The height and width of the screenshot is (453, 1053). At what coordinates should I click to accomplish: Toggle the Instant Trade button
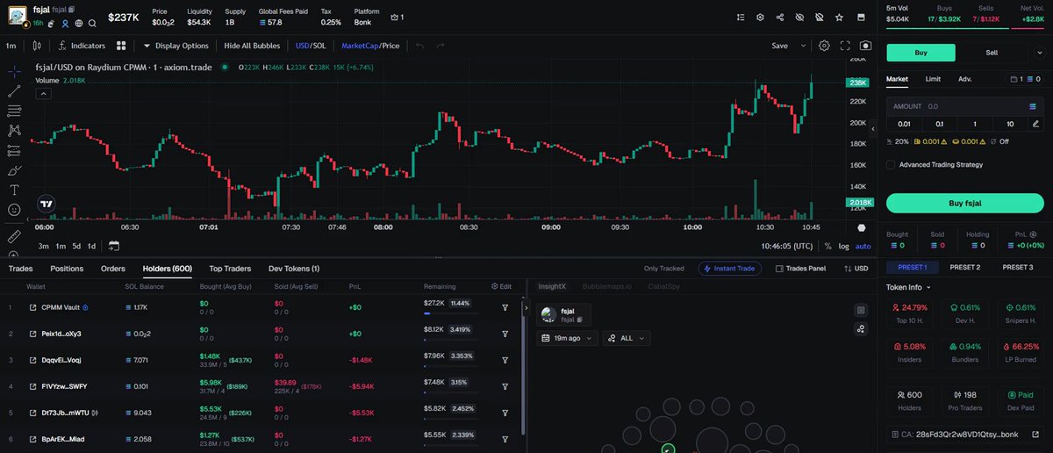(729, 269)
